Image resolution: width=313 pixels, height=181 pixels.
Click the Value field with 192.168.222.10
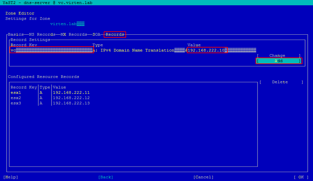click(222, 50)
